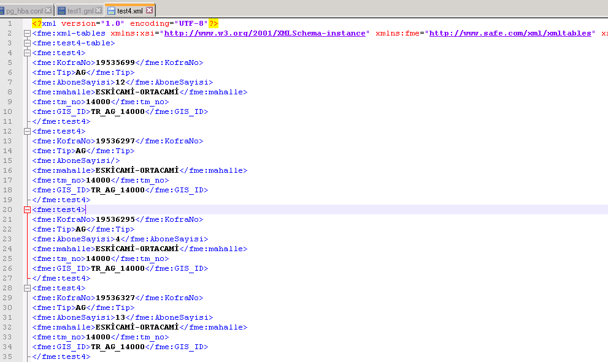This screenshot has width=608, height=362.
Task: Click line number 15 in the margin
Action: click(x=7, y=160)
